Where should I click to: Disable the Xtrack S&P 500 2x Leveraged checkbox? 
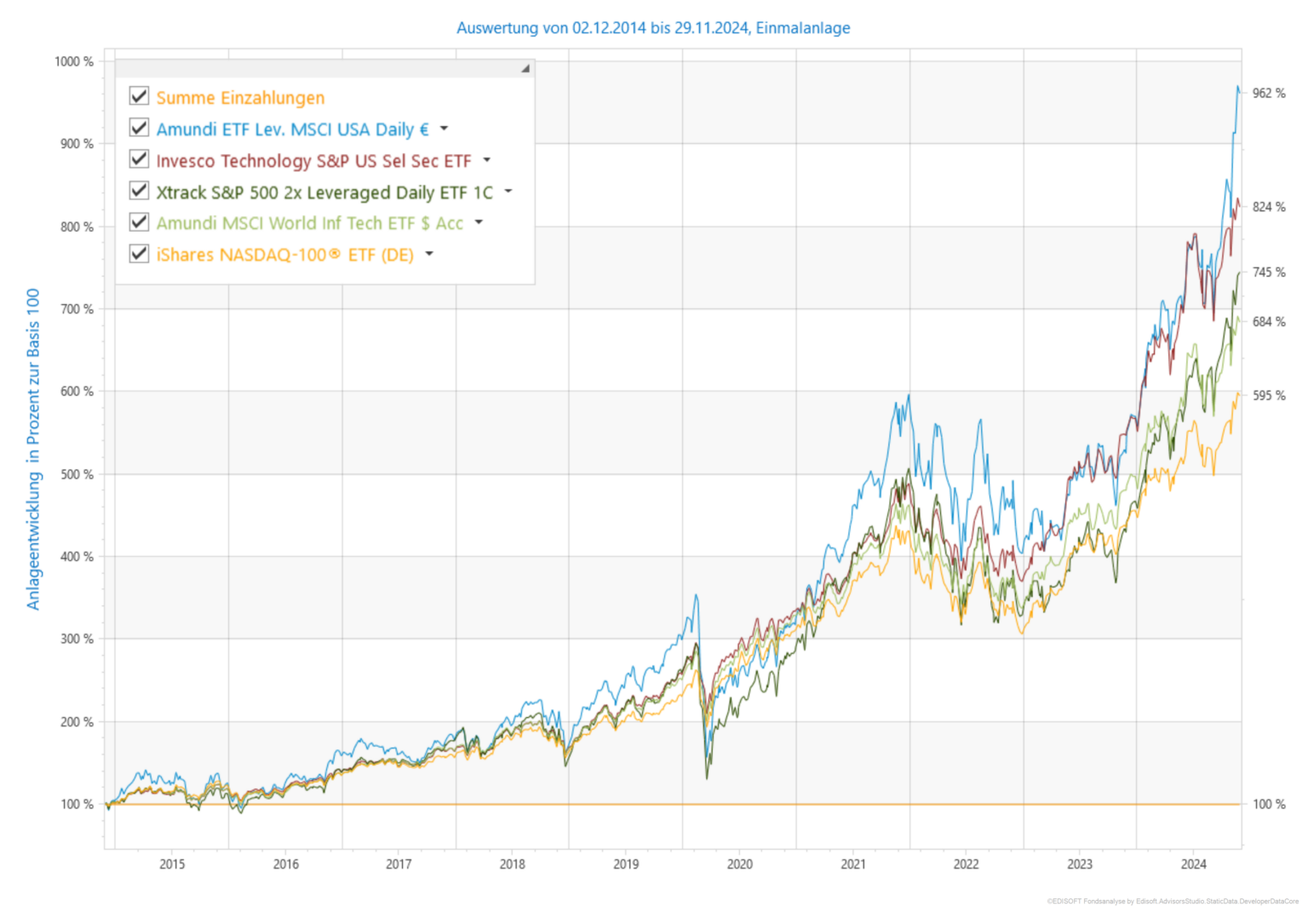140,191
